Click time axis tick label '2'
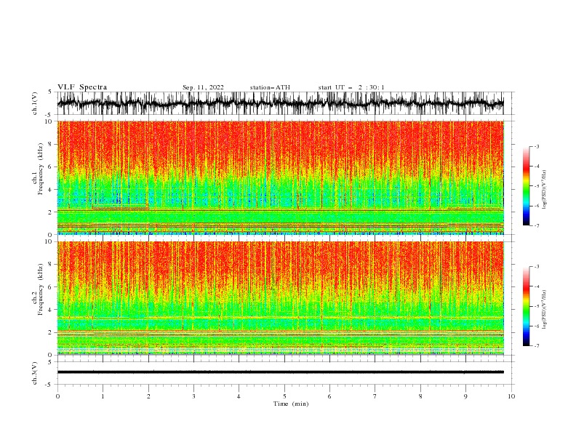This screenshot has width=576, height=445. [x=148, y=396]
